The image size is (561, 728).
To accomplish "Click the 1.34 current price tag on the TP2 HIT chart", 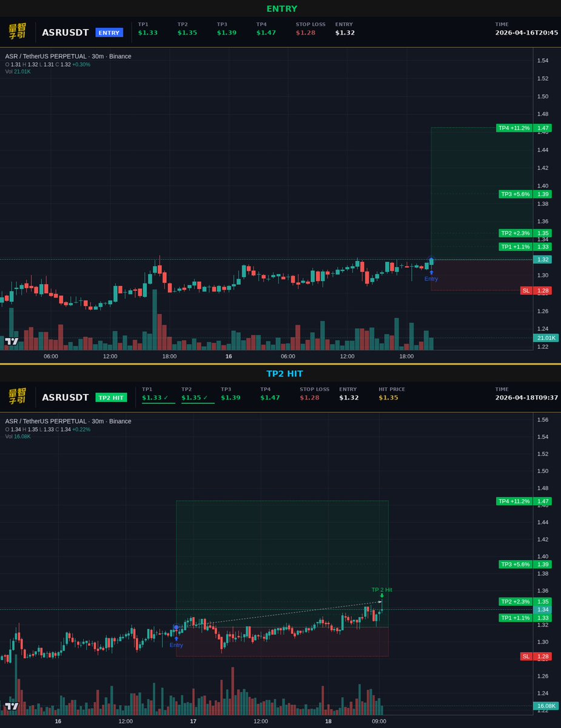I will pos(542,610).
